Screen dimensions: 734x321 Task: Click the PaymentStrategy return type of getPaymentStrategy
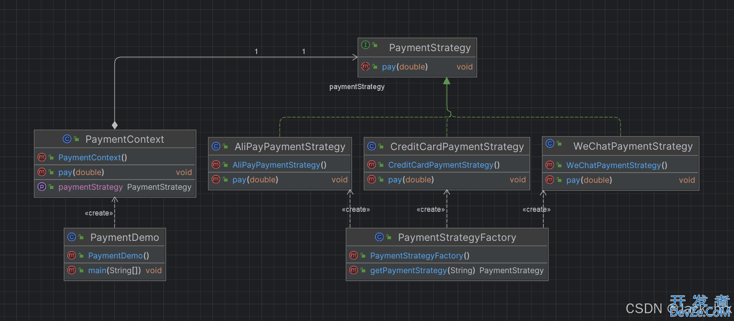(511, 270)
